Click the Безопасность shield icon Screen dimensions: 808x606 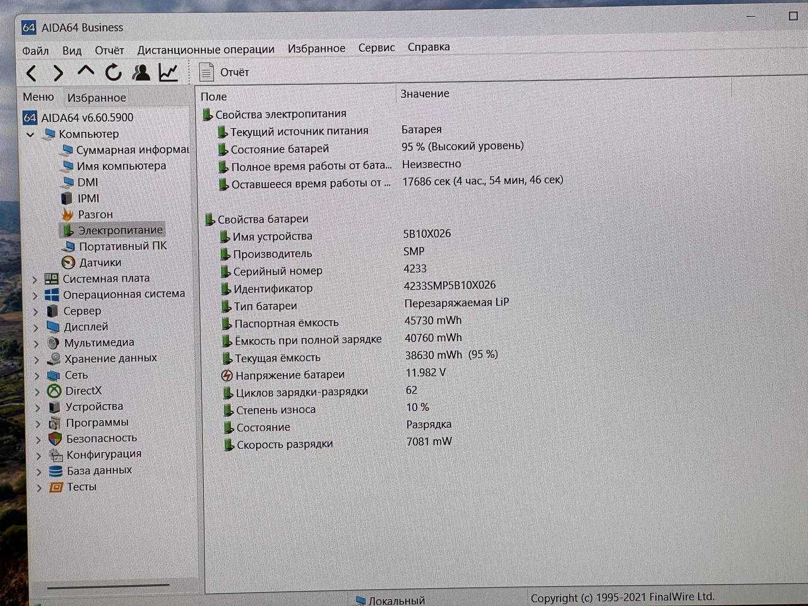click(55, 439)
